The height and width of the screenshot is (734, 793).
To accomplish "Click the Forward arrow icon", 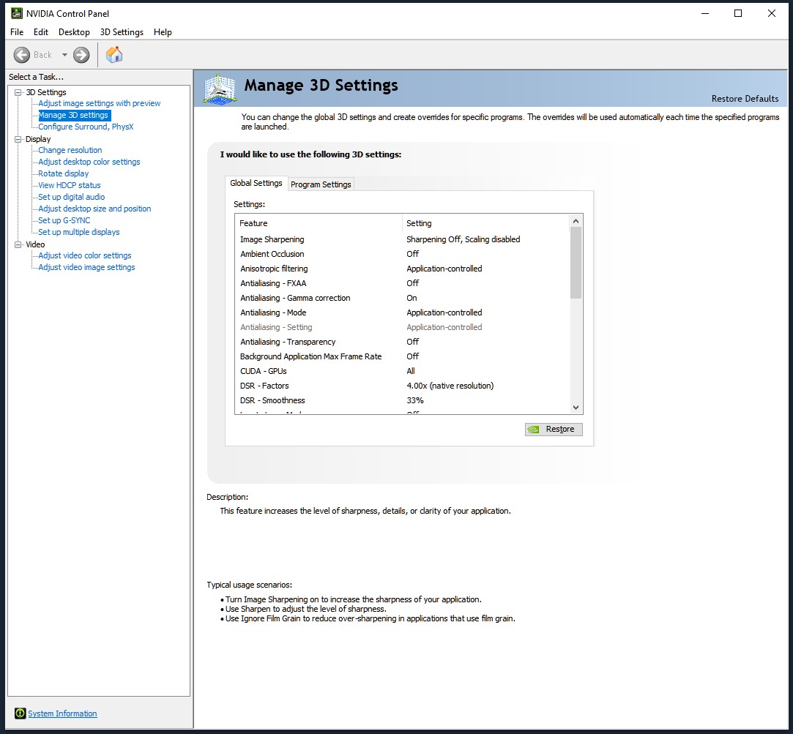I will tap(81, 55).
